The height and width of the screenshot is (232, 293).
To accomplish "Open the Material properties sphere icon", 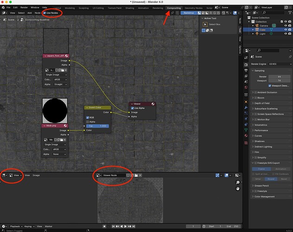I will click(x=246, y=135).
